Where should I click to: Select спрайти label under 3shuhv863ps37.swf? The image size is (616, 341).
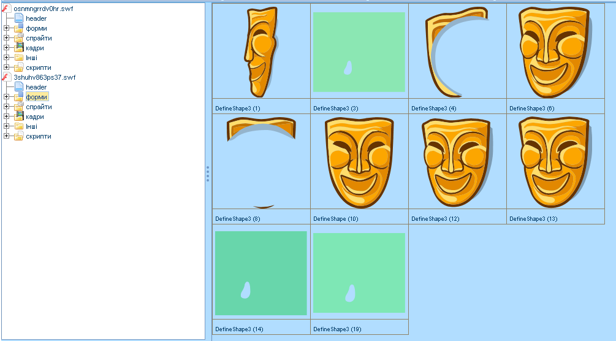tap(39, 107)
